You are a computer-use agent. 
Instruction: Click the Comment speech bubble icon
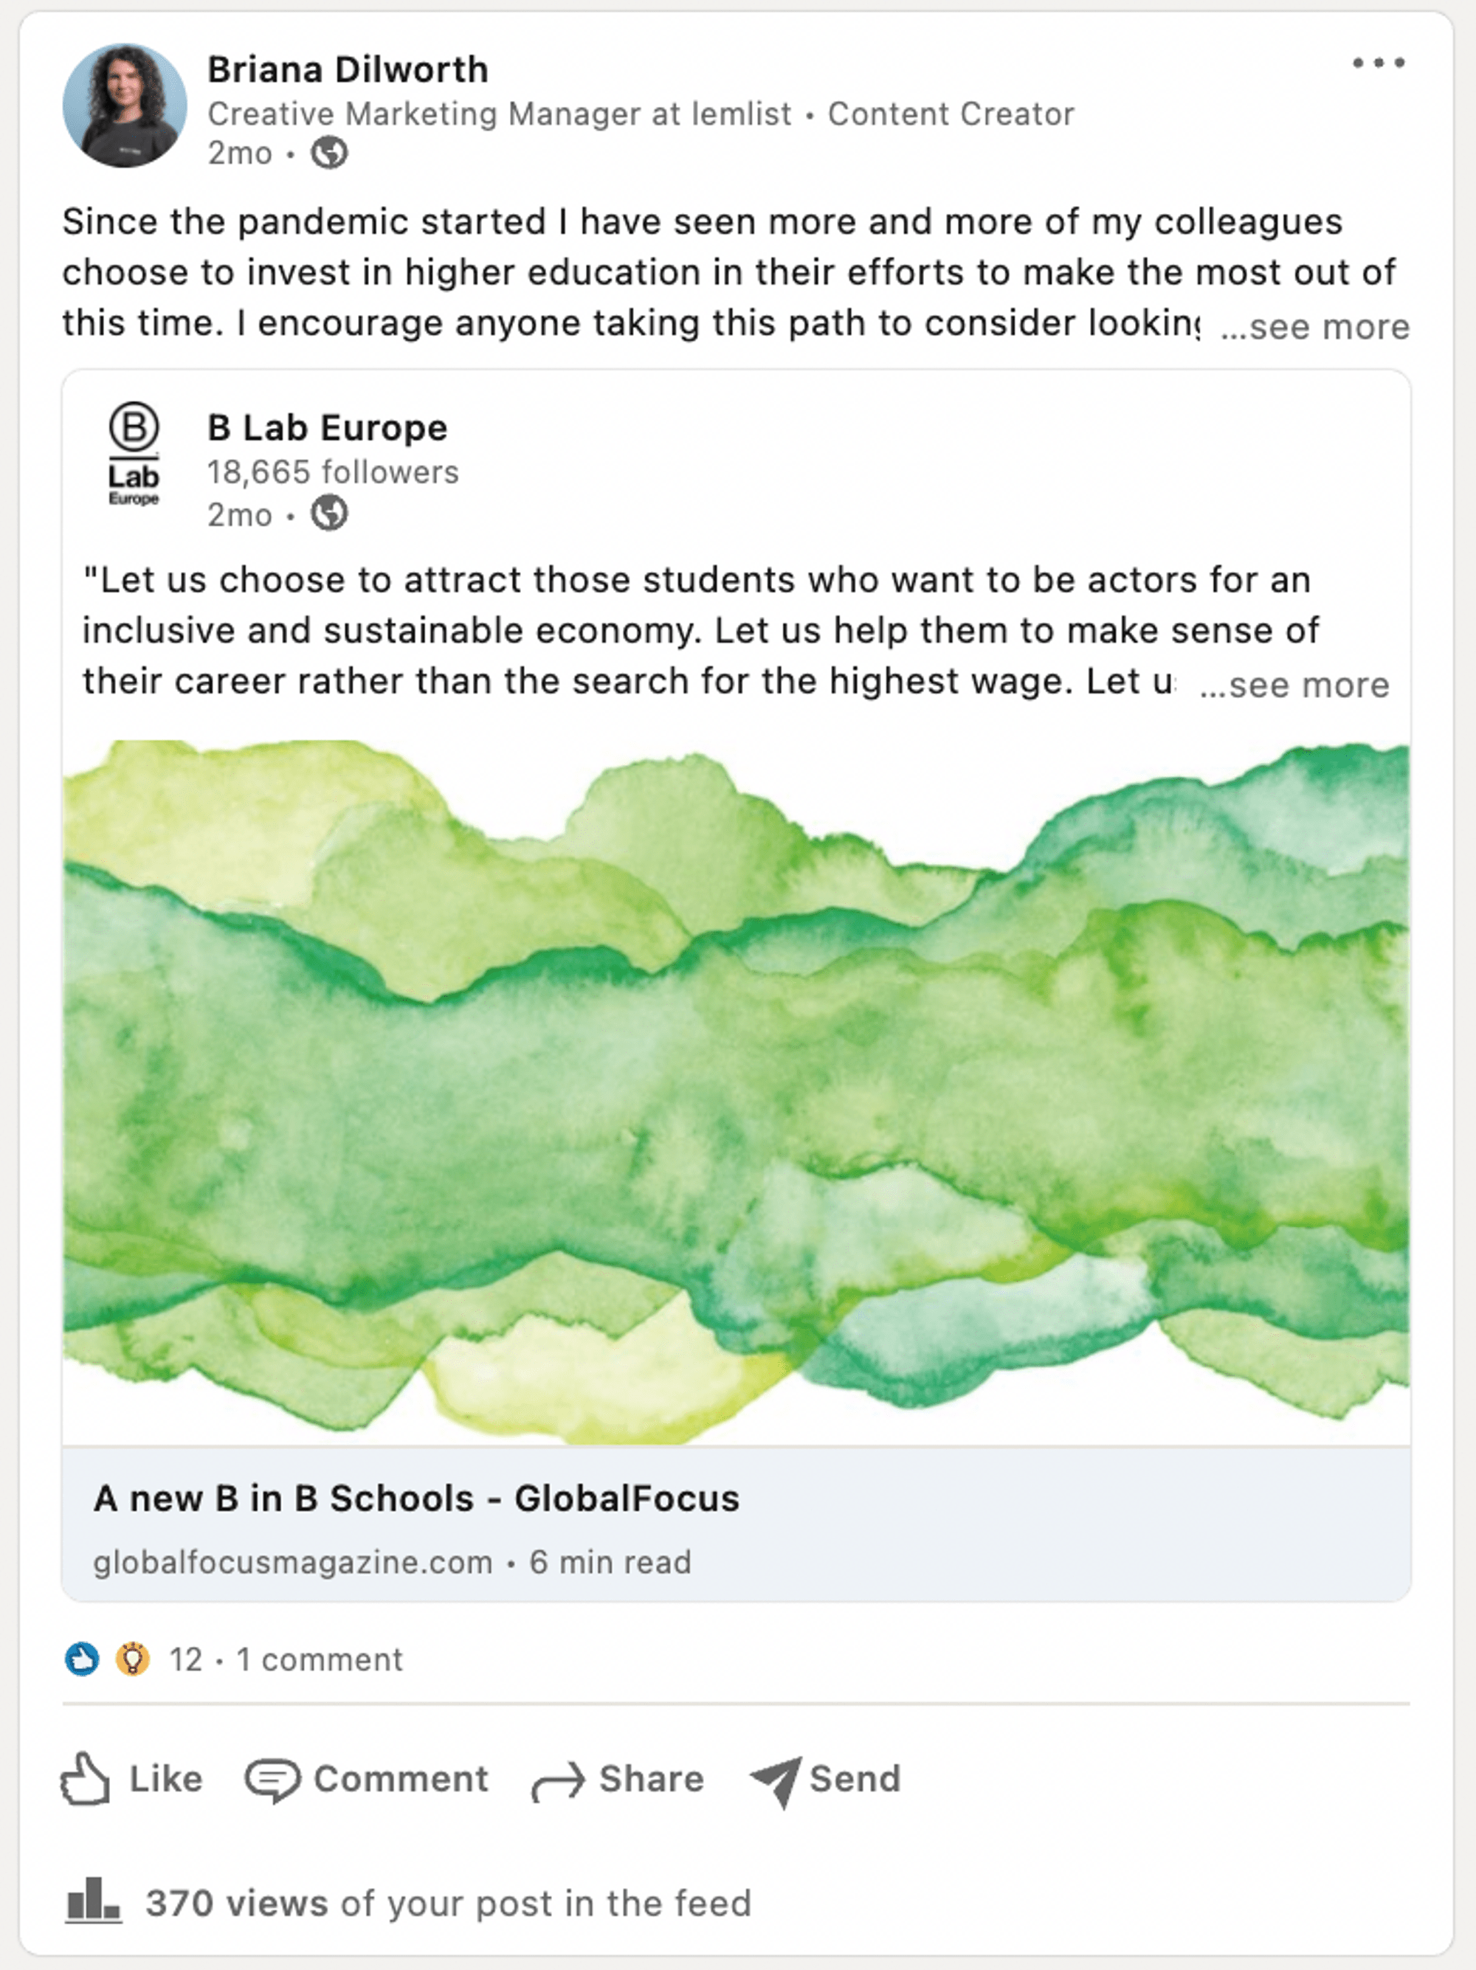[x=272, y=1780]
